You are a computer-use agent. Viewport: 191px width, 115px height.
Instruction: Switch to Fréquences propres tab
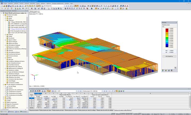[34, 110]
